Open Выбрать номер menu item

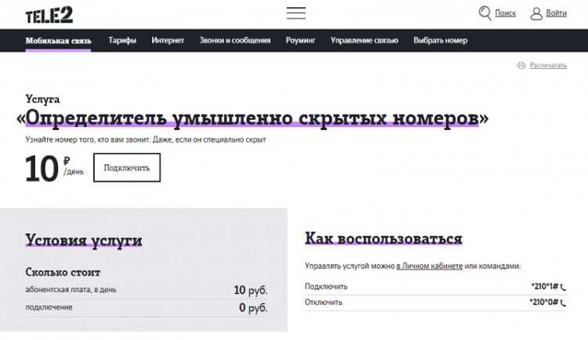tap(441, 40)
